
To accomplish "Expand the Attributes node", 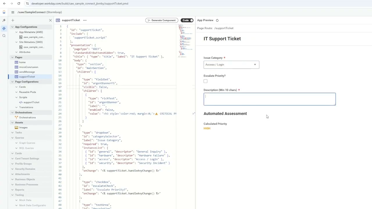I will pyautogui.click(x=17, y=52).
